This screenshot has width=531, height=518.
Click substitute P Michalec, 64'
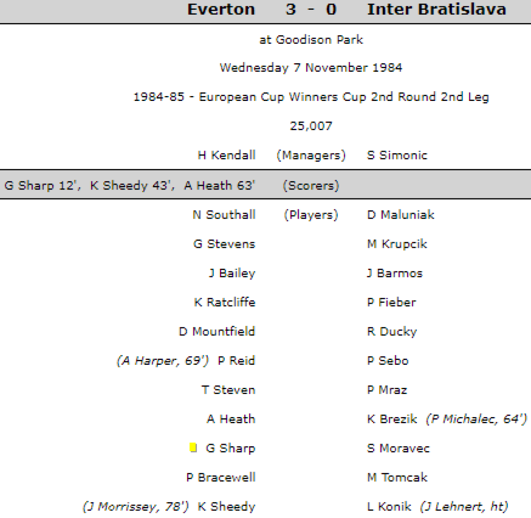(477, 419)
